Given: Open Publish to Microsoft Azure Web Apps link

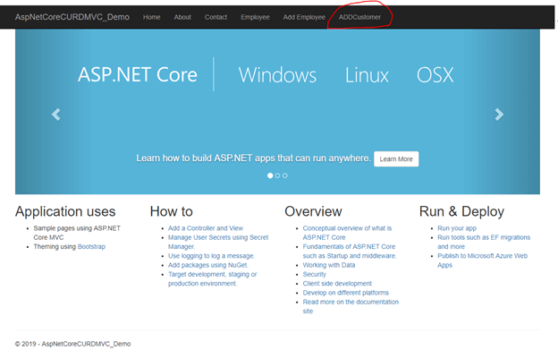Looking at the screenshot, I should 483,261.
